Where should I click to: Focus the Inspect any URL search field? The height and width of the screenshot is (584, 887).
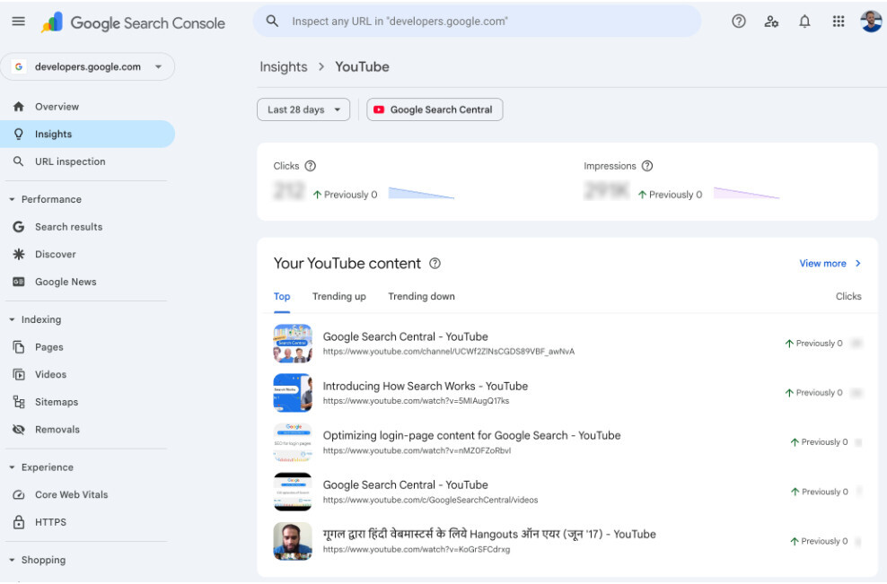(476, 22)
